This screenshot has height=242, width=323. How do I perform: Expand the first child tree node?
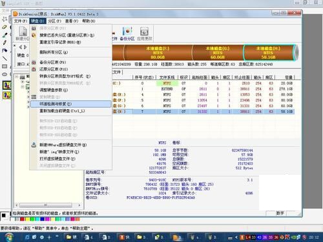click(23, 82)
